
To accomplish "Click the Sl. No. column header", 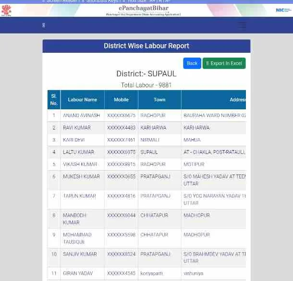I will pyautogui.click(x=54, y=100).
